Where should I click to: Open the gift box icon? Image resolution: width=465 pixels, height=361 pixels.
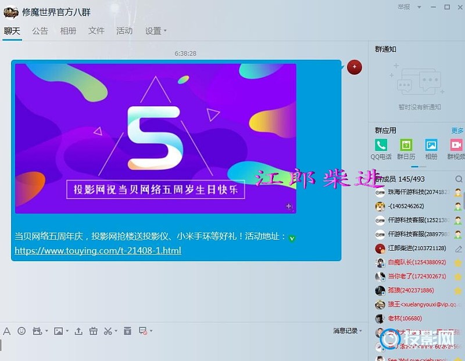[94, 331]
